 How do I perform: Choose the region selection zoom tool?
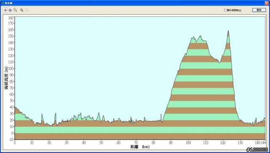pos(15,10)
